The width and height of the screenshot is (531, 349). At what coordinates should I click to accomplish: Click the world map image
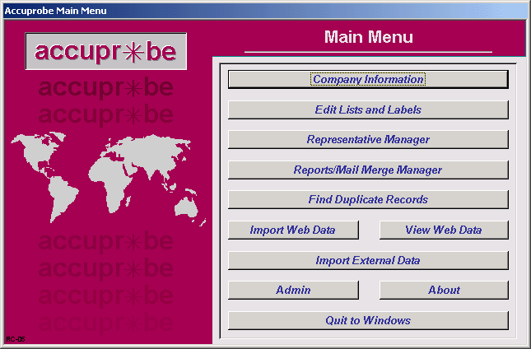(108, 179)
